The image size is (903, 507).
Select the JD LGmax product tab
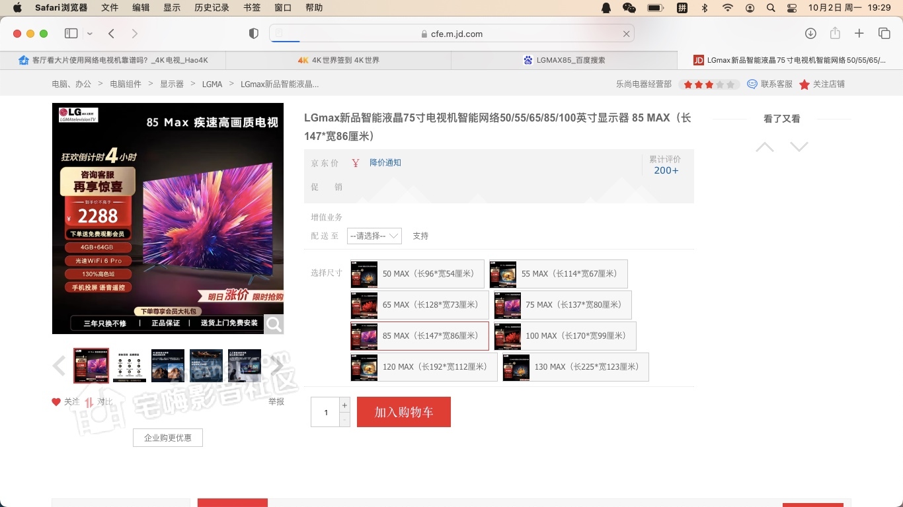[x=790, y=60]
